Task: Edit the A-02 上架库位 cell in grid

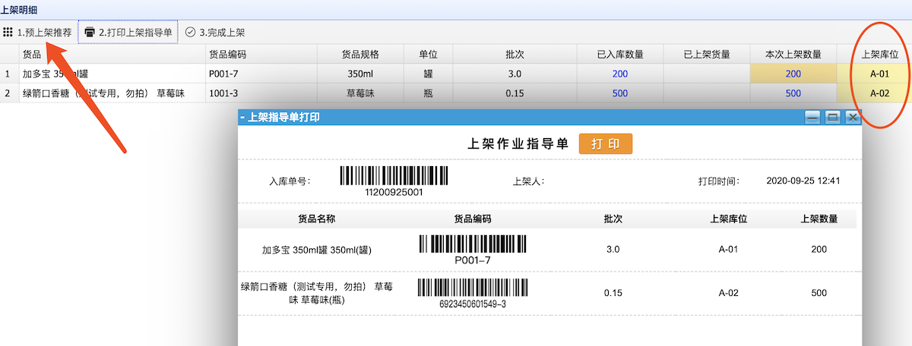Action: 880,93
